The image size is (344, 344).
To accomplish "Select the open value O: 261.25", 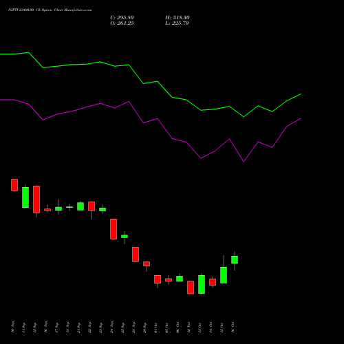I will click(122, 23).
